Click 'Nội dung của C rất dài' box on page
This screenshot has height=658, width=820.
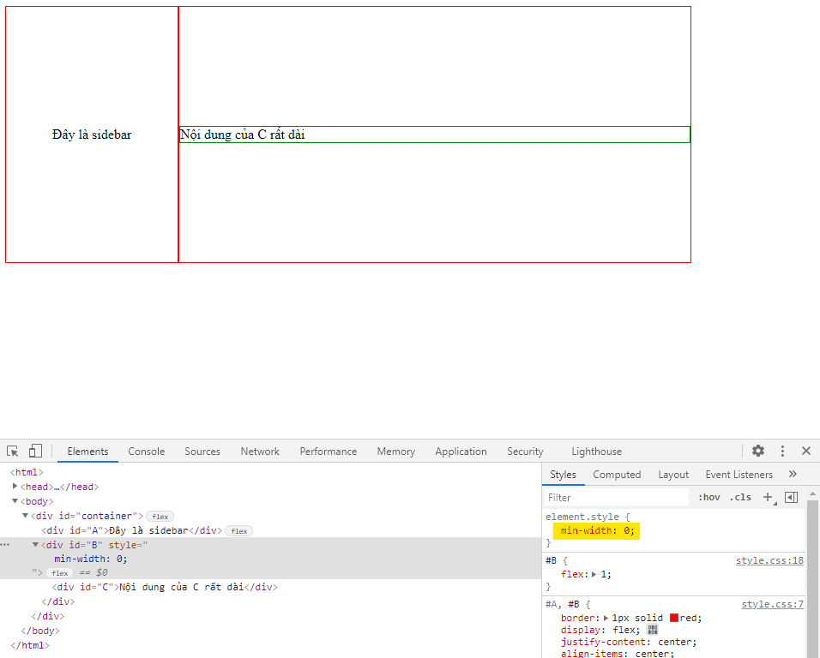435,135
